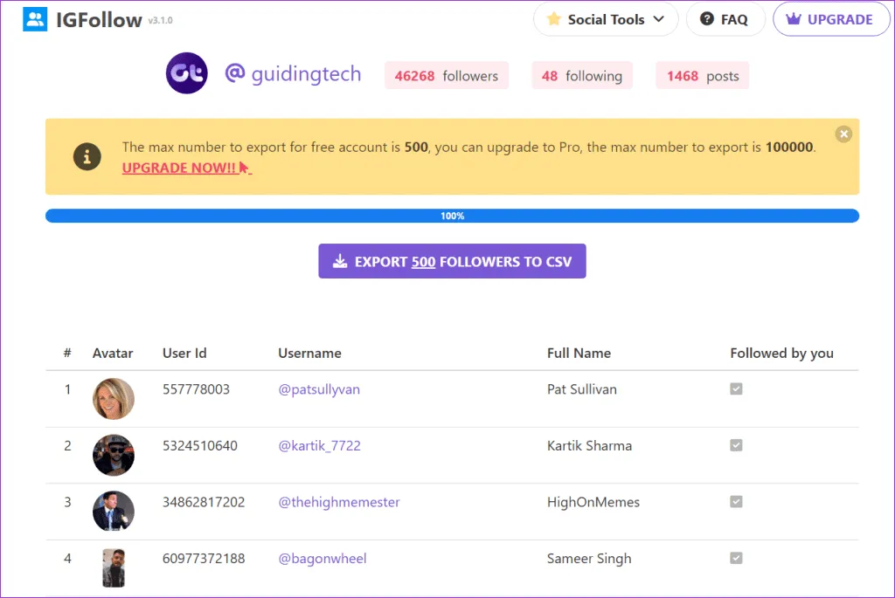This screenshot has height=598, width=895.
Task: Click the star icon beside Social Tools
Action: click(553, 19)
